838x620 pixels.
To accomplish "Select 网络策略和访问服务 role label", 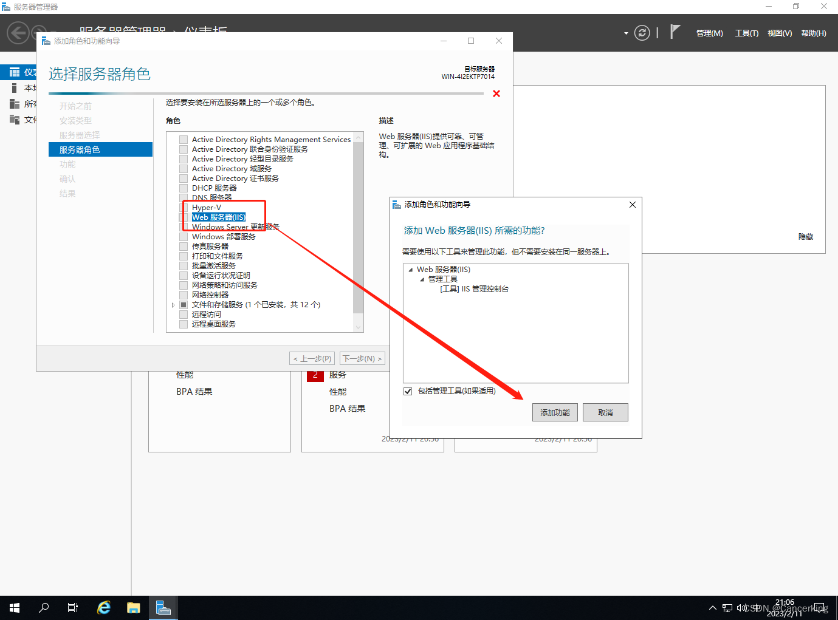I will 225,285.
